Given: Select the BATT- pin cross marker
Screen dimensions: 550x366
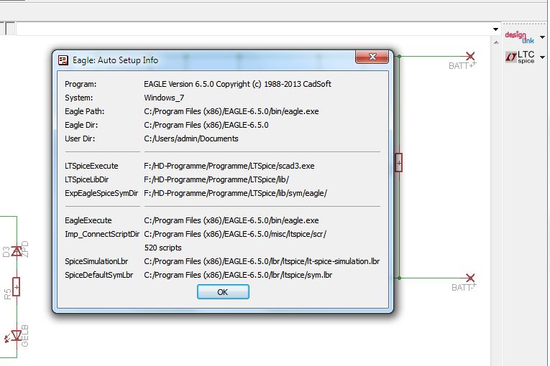Looking at the screenshot, I should 470,278.
